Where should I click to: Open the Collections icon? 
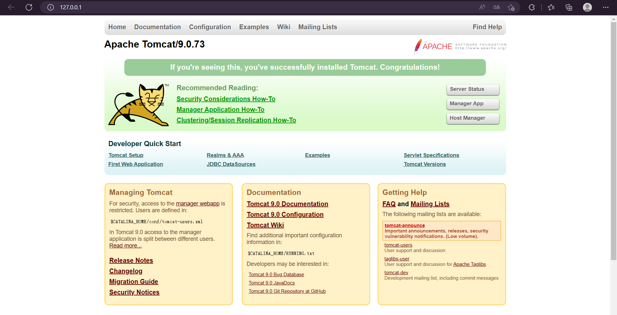point(569,7)
